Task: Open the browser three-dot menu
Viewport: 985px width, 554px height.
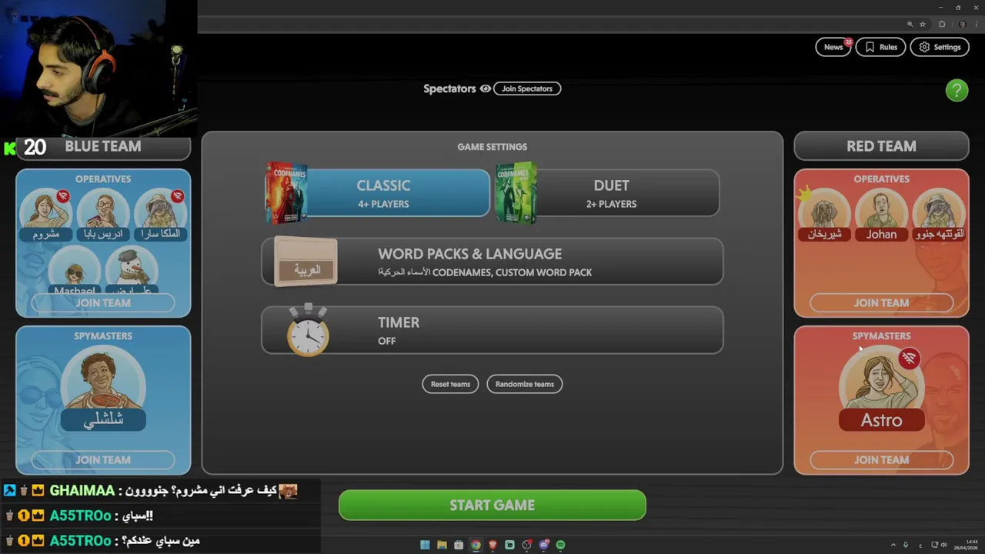Action: pos(976,24)
